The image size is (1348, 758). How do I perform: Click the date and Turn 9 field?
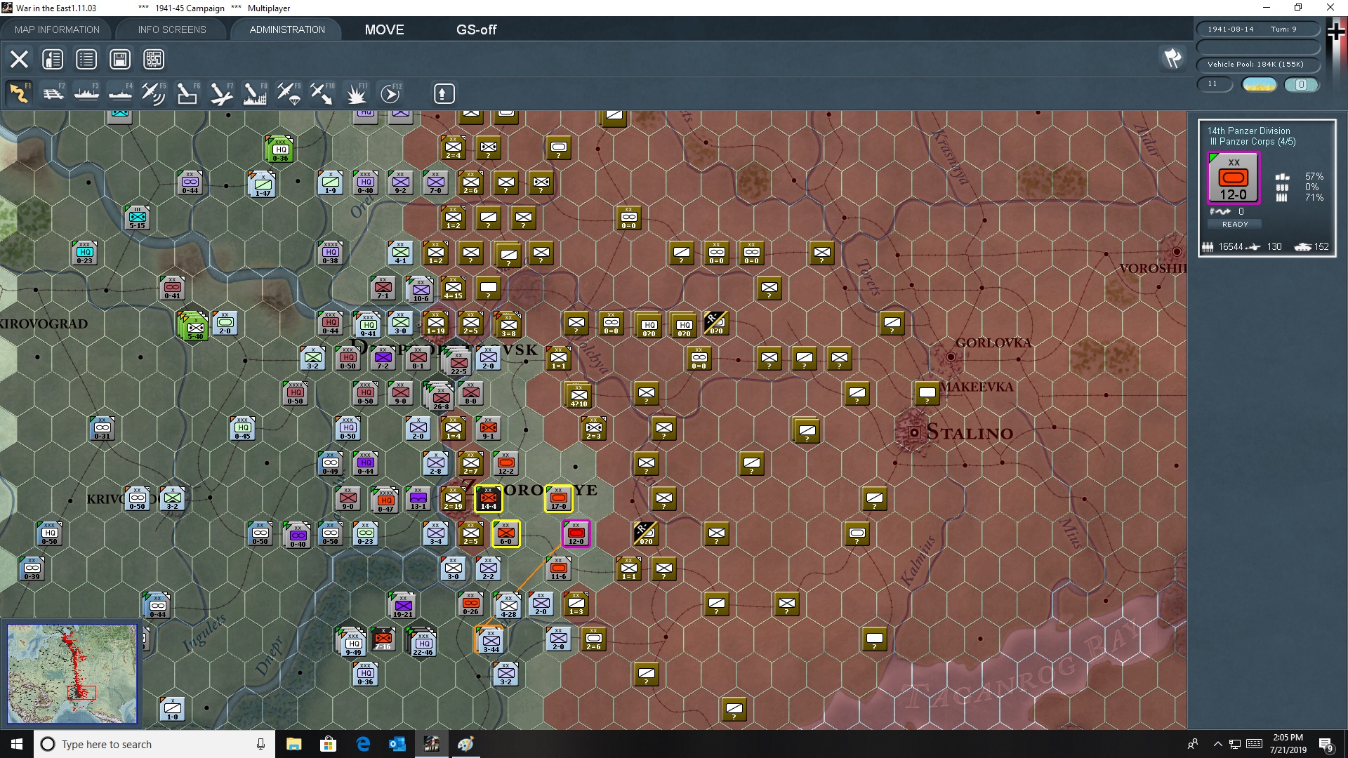pyautogui.click(x=1258, y=29)
